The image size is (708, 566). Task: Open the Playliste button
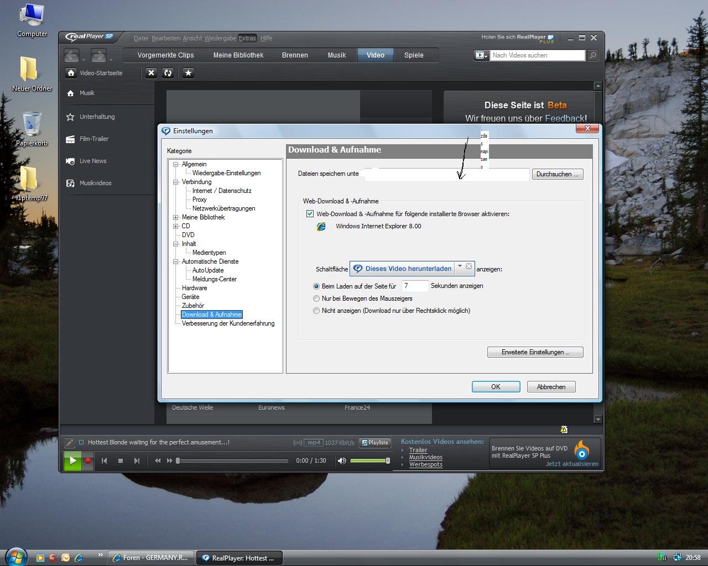(376, 442)
